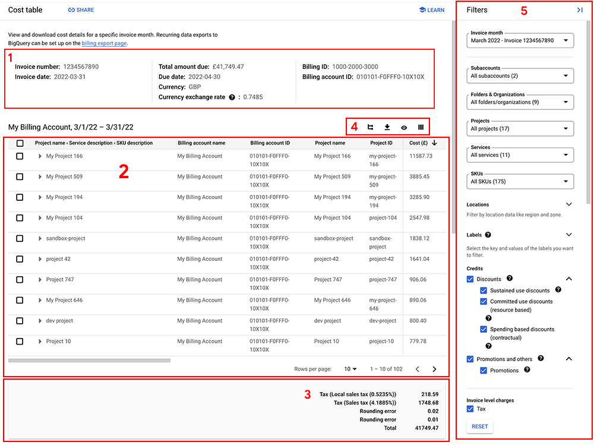Click the SHARE link at the top

81,10
